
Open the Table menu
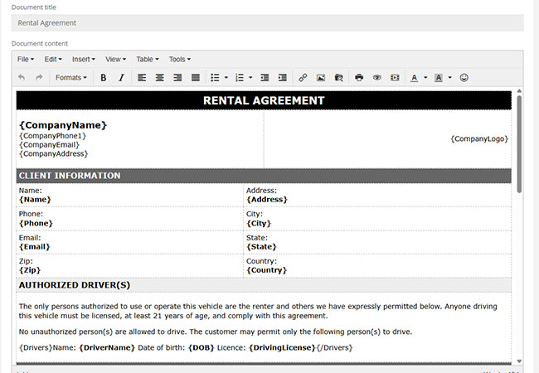click(x=148, y=59)
